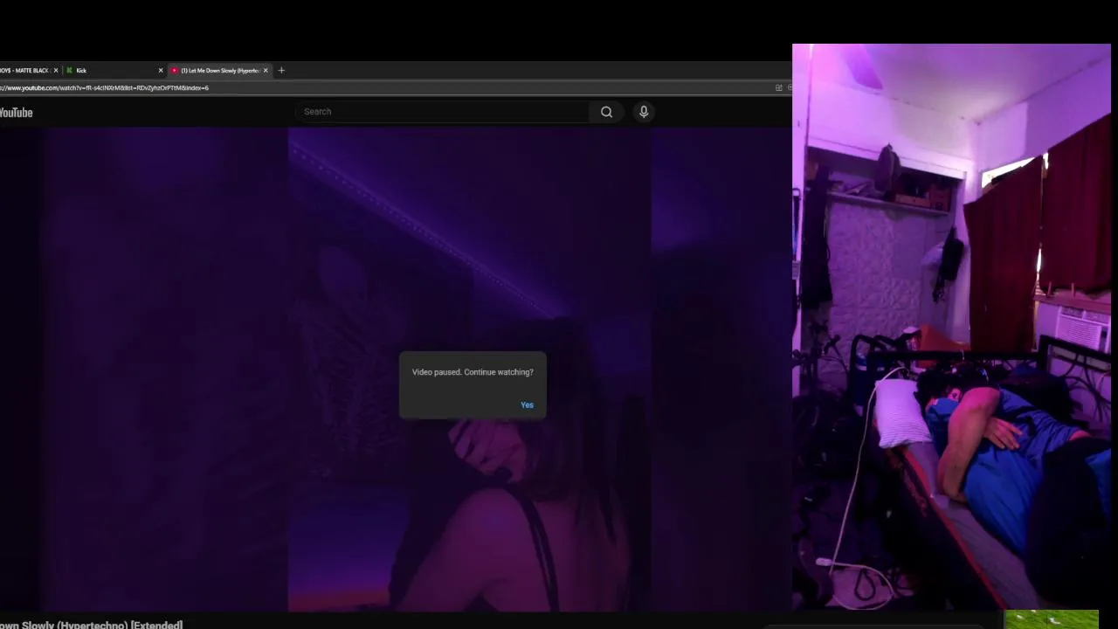Close the Kick tab

coord(161,71)
